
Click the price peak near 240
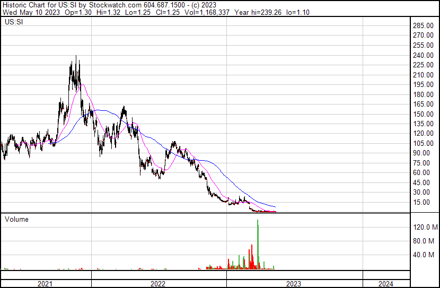coord(76,56)
